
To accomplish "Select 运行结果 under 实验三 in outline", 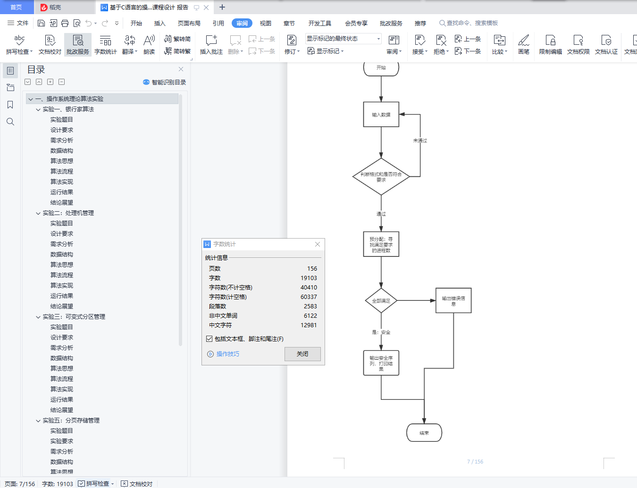I will (x=62, y=400).
